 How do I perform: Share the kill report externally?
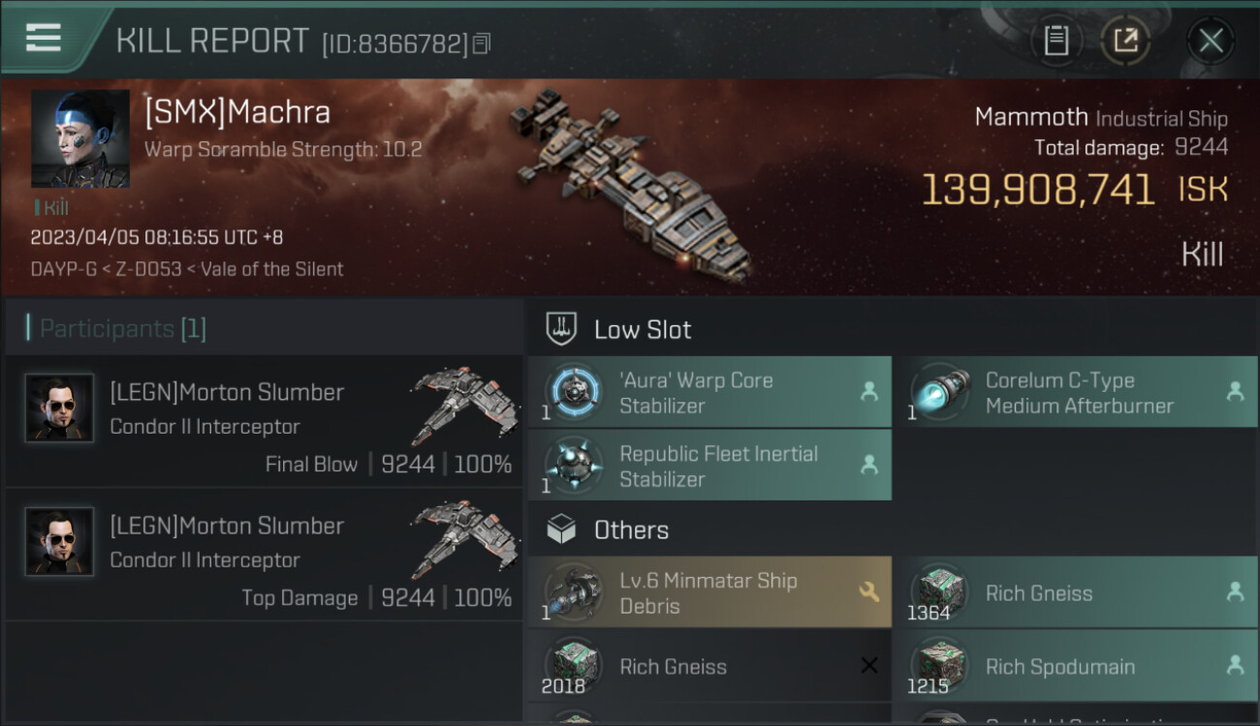(x=1125, y=41)
